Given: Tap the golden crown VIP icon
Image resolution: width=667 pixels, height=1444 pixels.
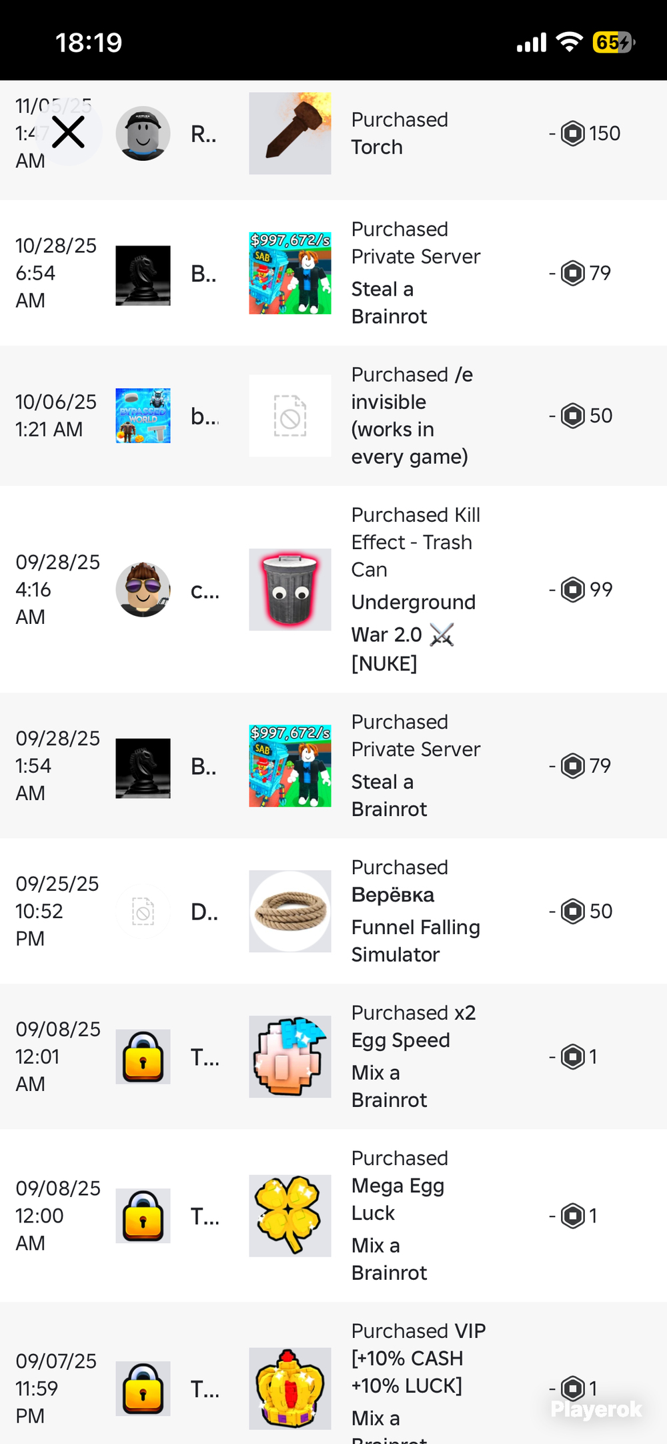Looking at the screenshot, I should coord(290,1389).
